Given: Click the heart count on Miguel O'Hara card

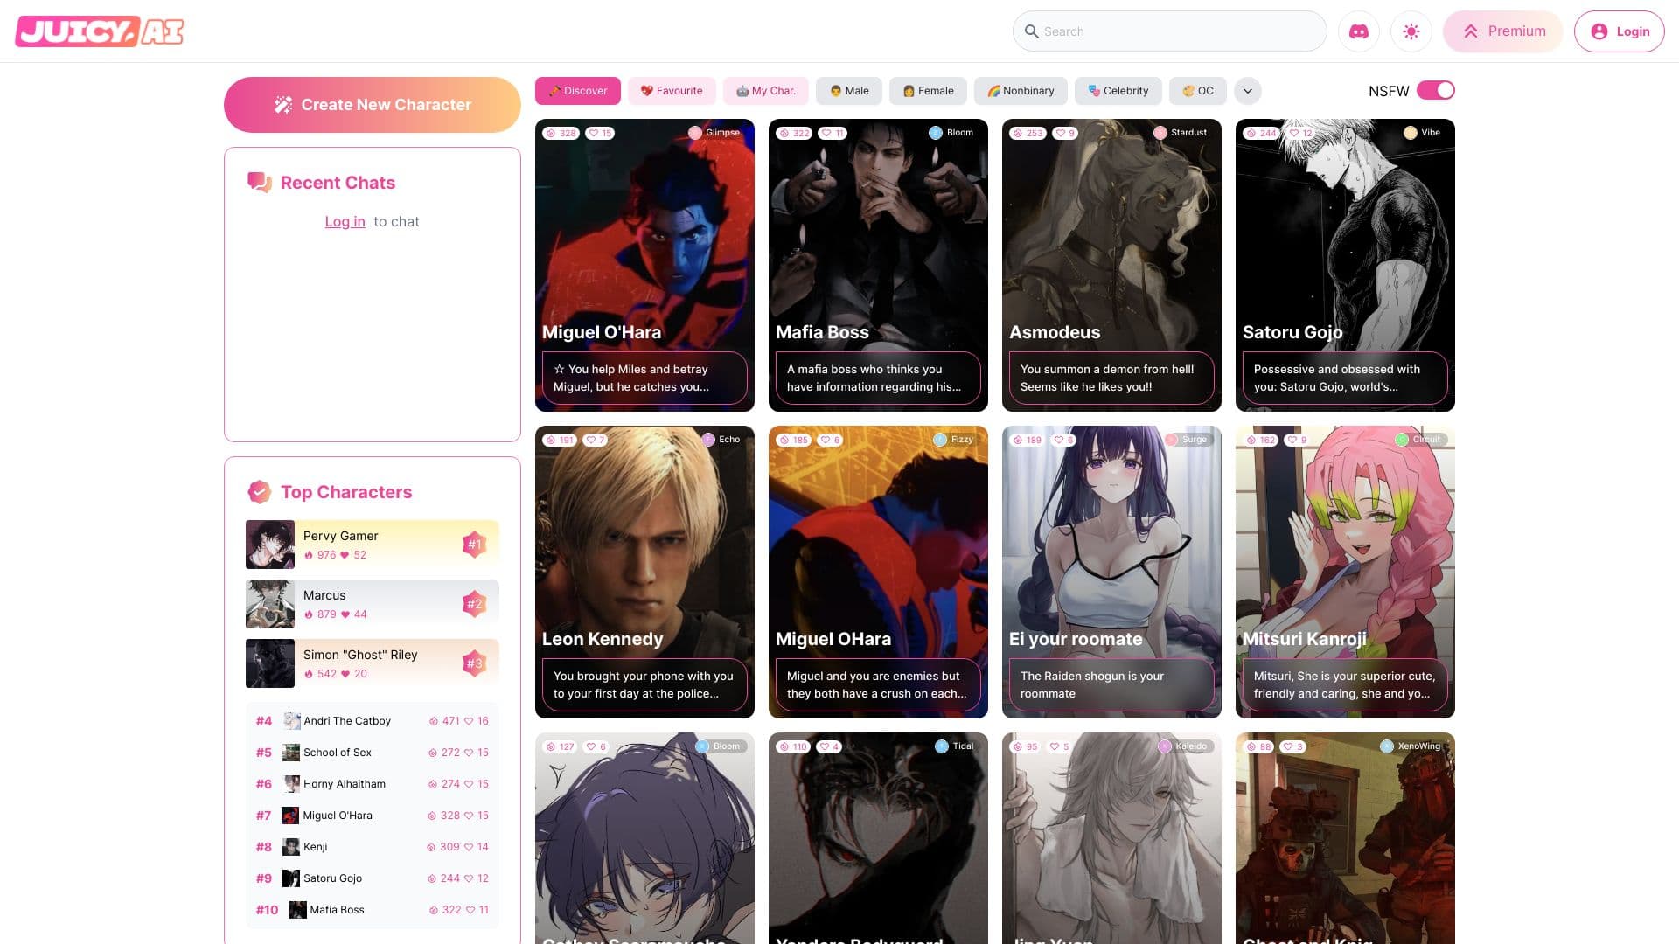Looking at the screenshot, I should pyautogui.click(x=600, y=133).
